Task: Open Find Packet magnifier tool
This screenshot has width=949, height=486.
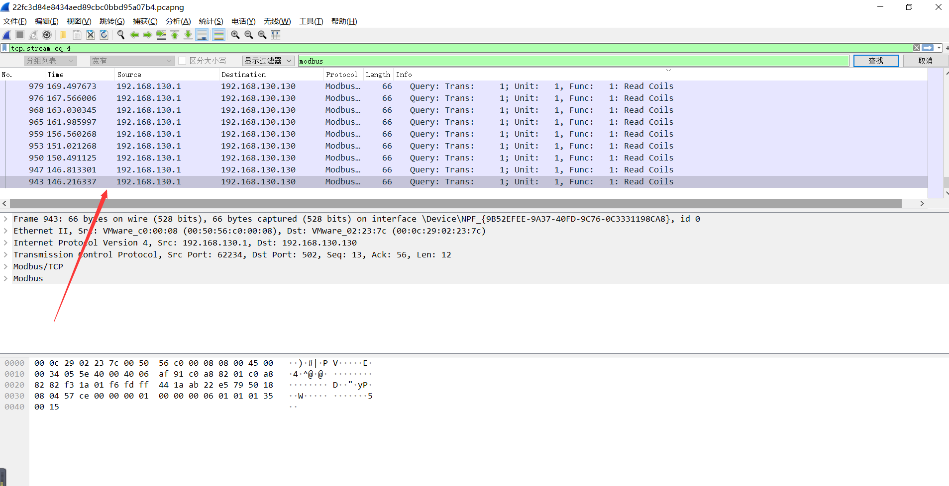Action: 120,35
